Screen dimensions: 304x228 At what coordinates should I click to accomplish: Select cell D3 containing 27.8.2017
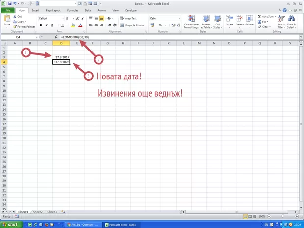click(62, 57)
